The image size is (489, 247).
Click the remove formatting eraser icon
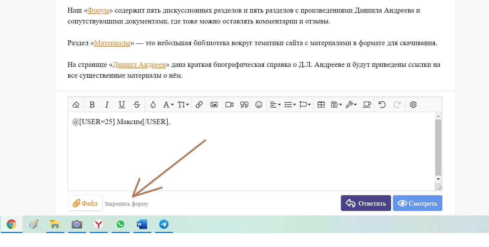(x=76, y=104)
